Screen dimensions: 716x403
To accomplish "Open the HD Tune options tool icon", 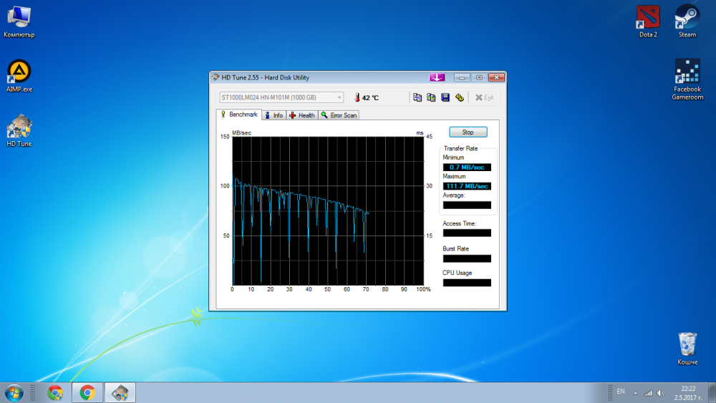I will point(460,97).
